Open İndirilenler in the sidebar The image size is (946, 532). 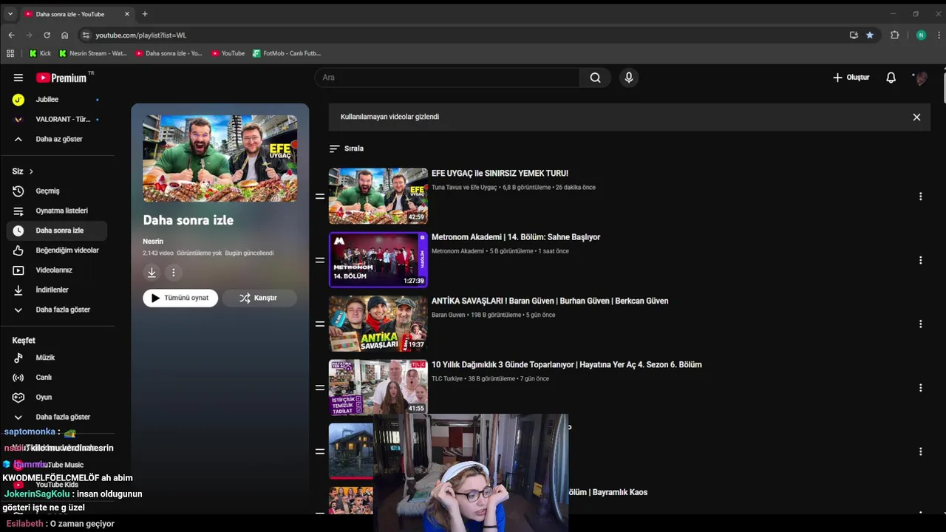56,290
